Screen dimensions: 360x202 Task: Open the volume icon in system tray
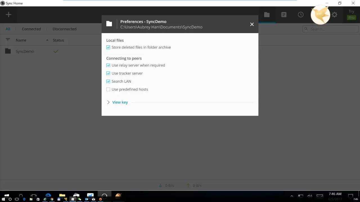tap(310, 196)
